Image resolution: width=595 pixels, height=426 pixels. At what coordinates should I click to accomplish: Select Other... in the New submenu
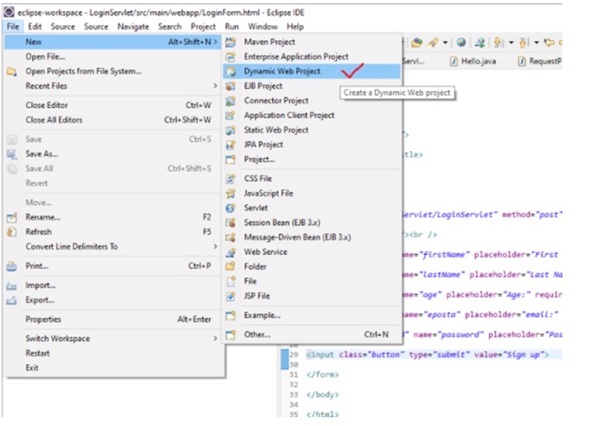coord(257,335)
